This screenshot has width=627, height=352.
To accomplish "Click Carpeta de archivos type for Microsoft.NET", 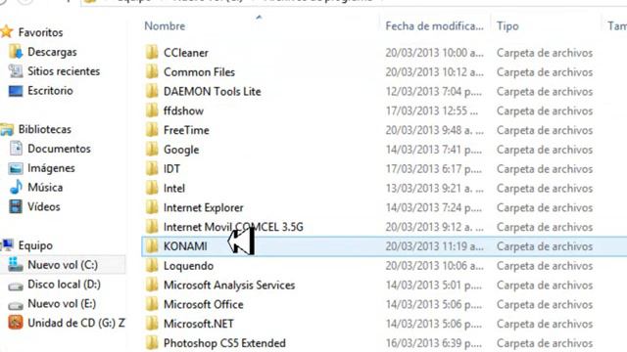I will [545, 324].
